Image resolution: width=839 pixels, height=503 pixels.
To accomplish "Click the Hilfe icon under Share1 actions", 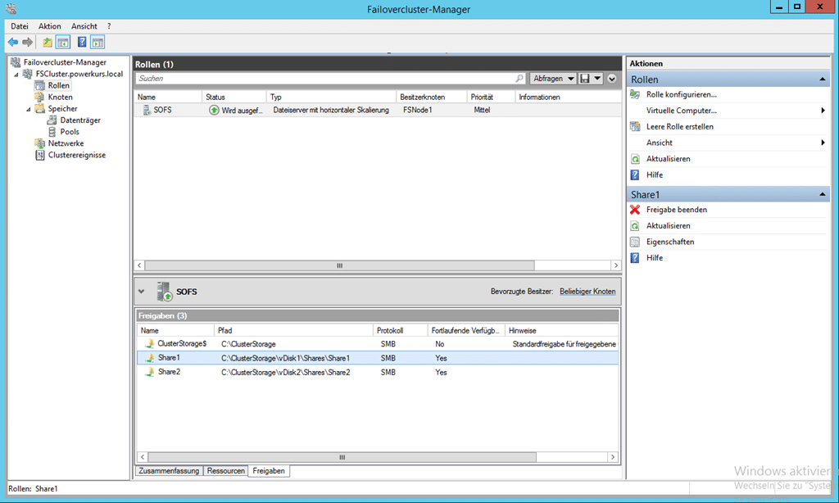I will 635,258.
